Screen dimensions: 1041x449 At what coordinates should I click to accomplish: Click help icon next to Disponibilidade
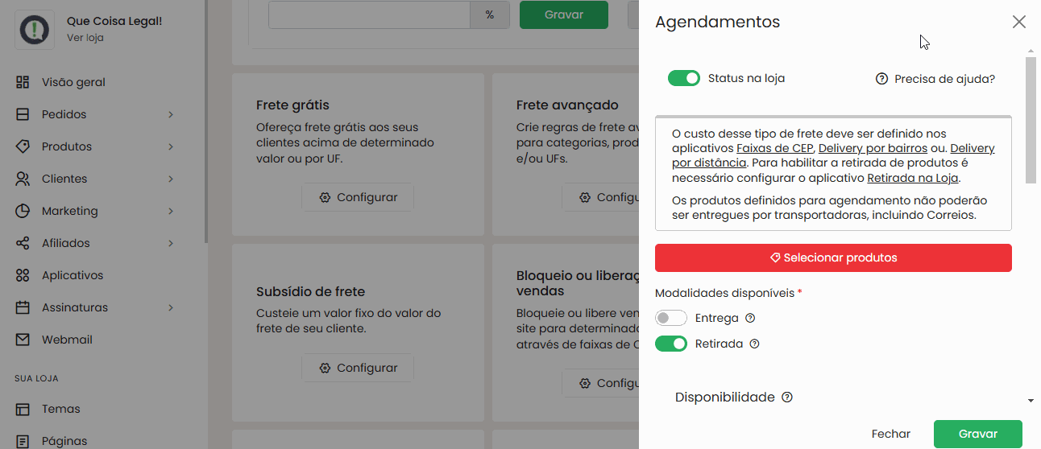pyautogui.click(x=787, y=398)
